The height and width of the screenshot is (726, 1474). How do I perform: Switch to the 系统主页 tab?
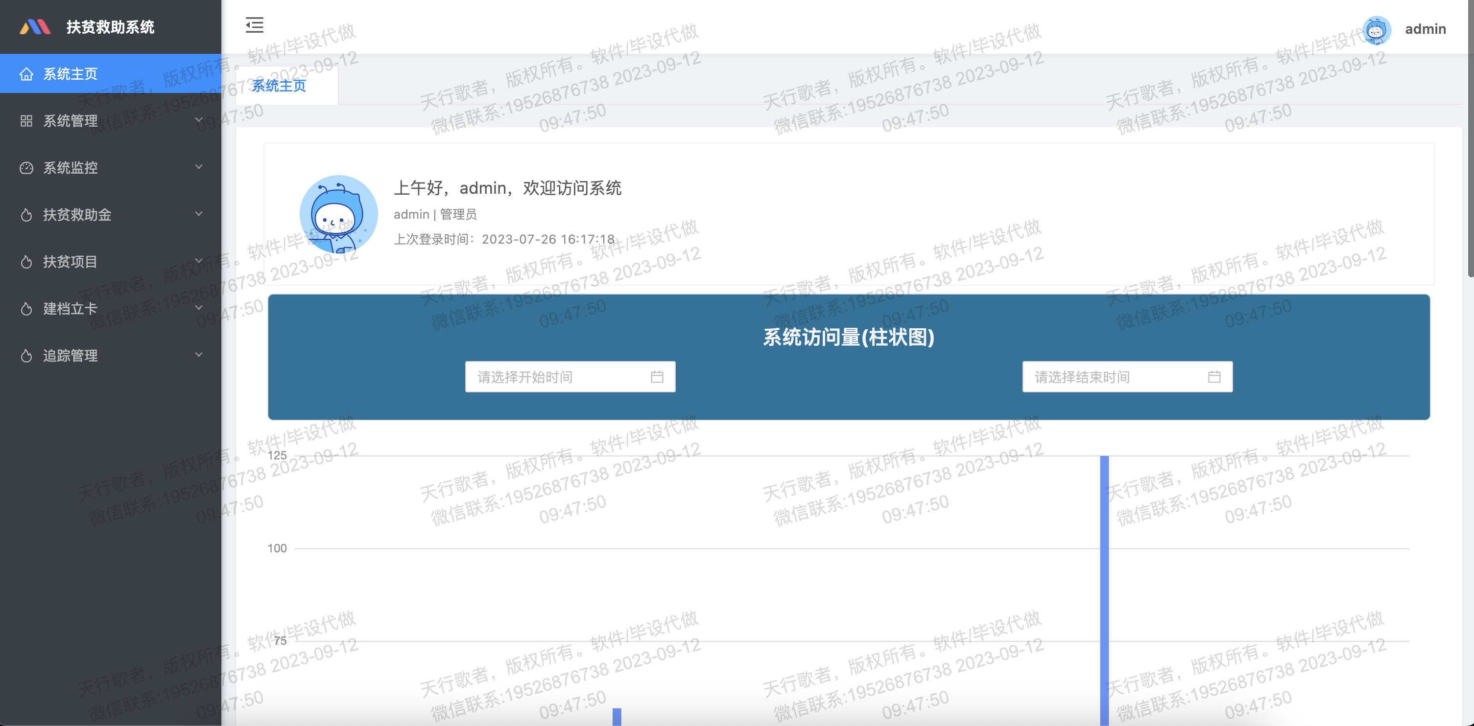click(279, 86)
